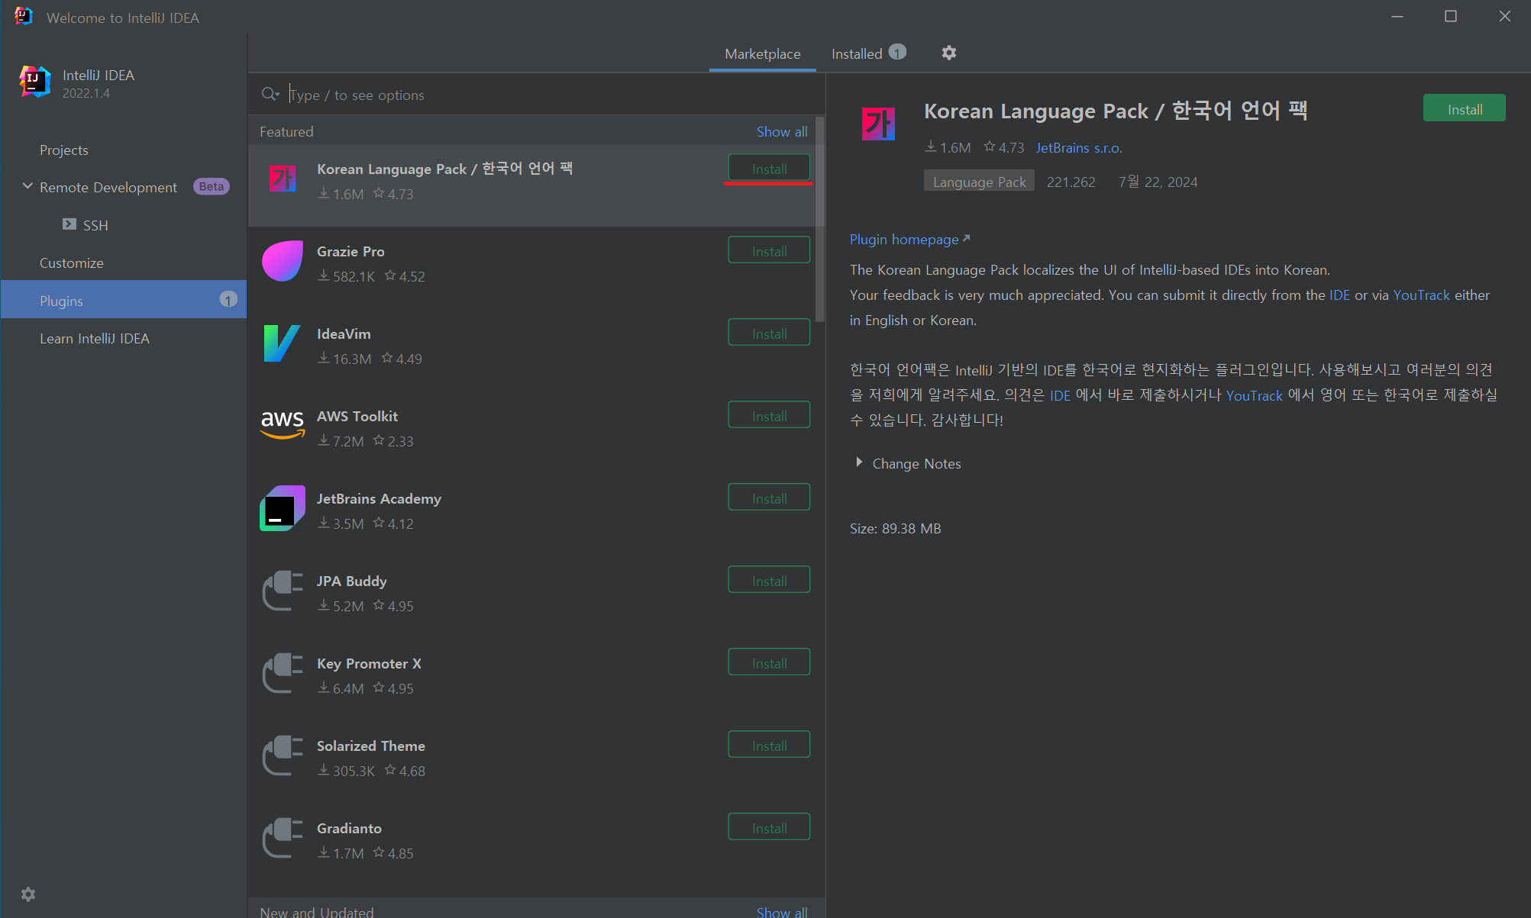
Task: Click the Grazie Pro plugin icon
Action: (x=283, y=262)
